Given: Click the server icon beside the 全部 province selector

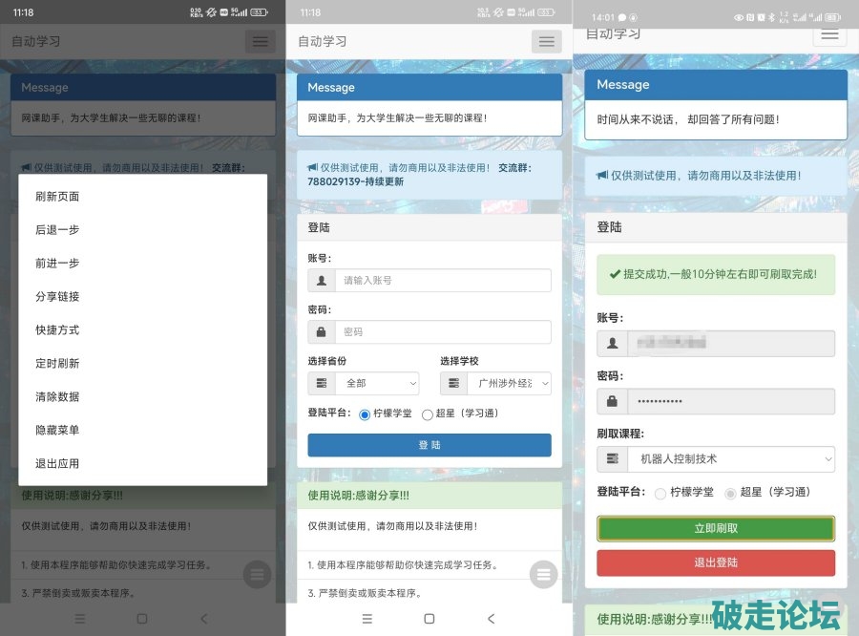Looking at the screenshot, I should pos(322,383).
